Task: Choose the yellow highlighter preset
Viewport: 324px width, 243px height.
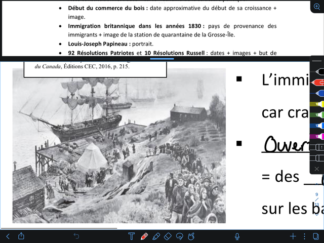Action: click(x=317, y=104)
